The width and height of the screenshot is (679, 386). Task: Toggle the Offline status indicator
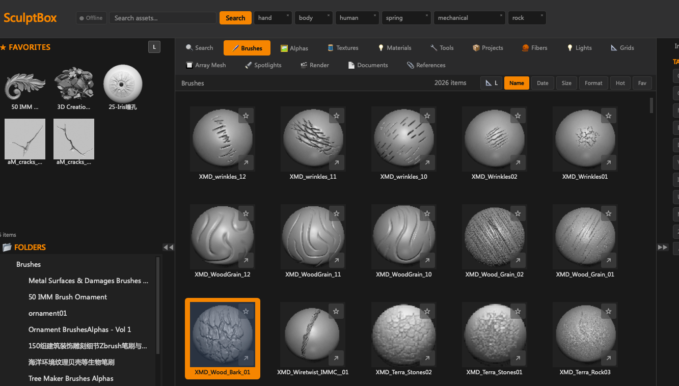coord(91,18)
